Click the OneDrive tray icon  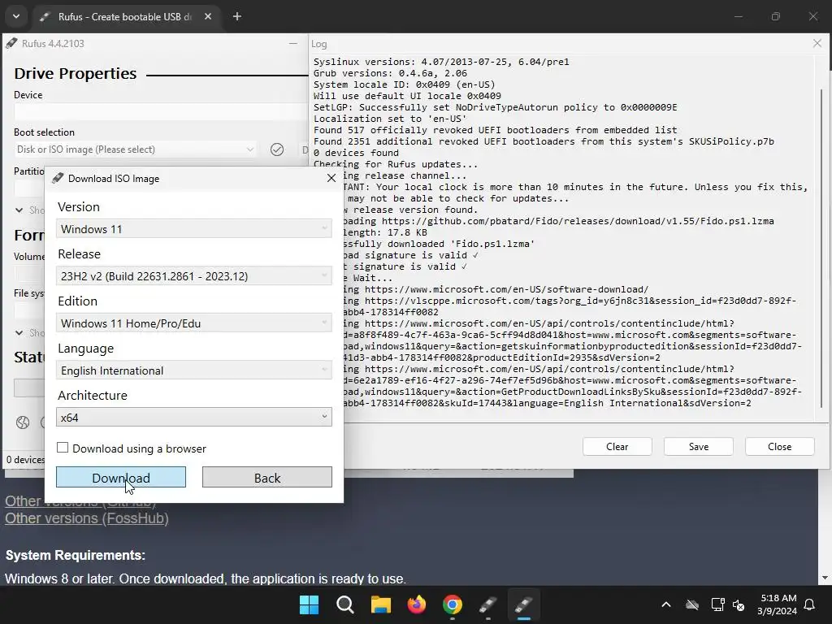692,604
